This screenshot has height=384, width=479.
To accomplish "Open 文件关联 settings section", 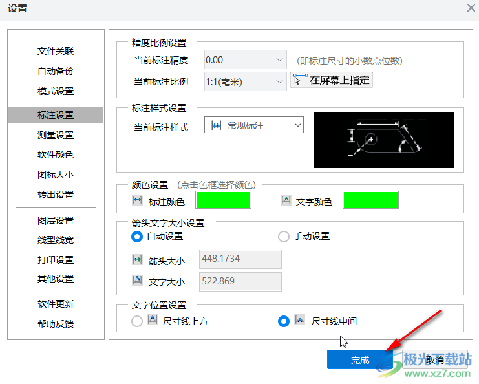I will point(56,51).
